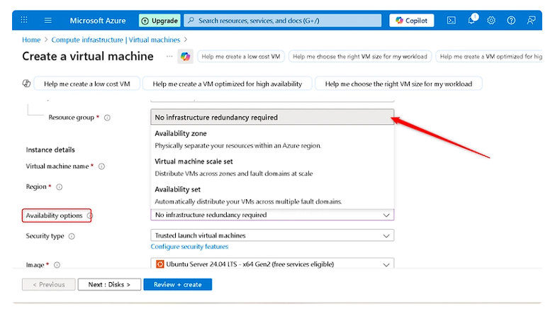555x319 pixels.
Task: Click the Resource group info icon
Action: point(107,118)
